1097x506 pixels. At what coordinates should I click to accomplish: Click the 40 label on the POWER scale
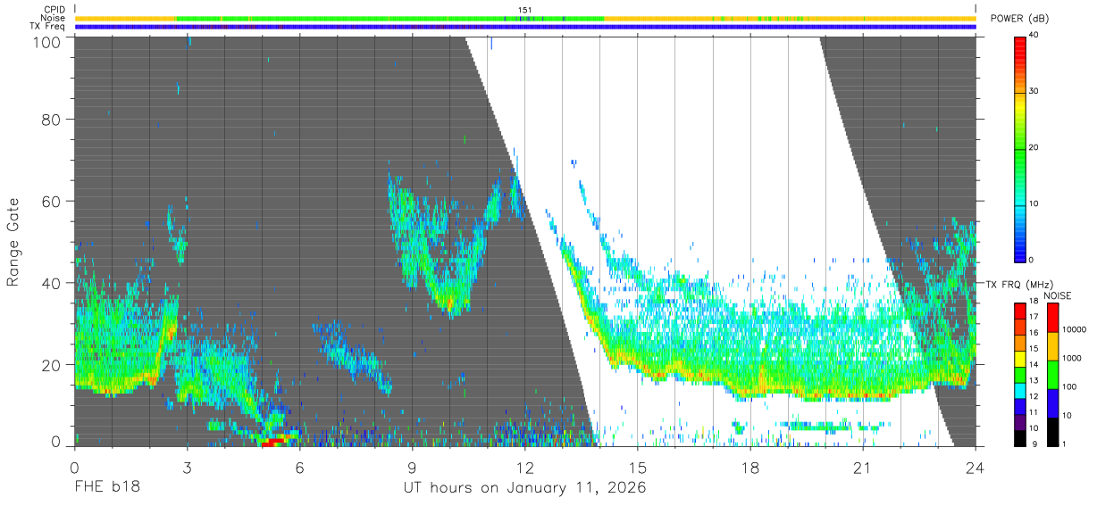1034,36
